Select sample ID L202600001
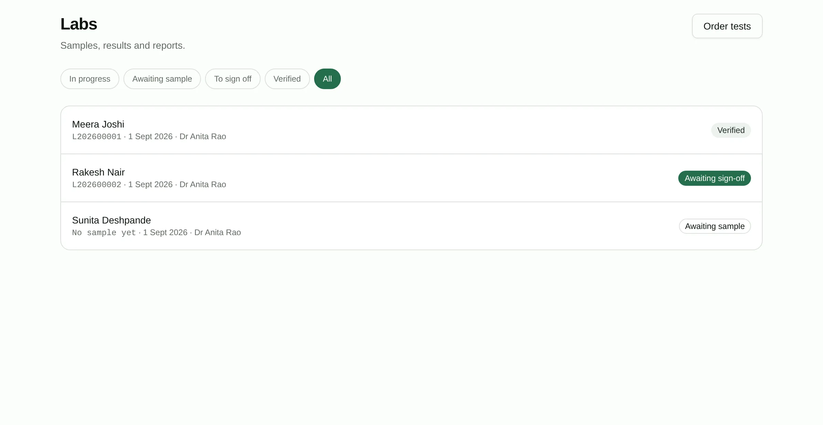This screenshot has width=823, height=425. 97,137
